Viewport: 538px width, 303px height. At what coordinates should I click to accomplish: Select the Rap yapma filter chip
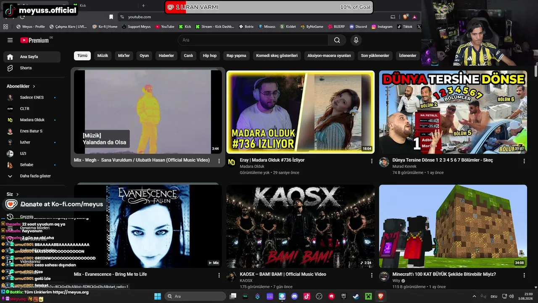pyautogui.click(x=236, y=56)
